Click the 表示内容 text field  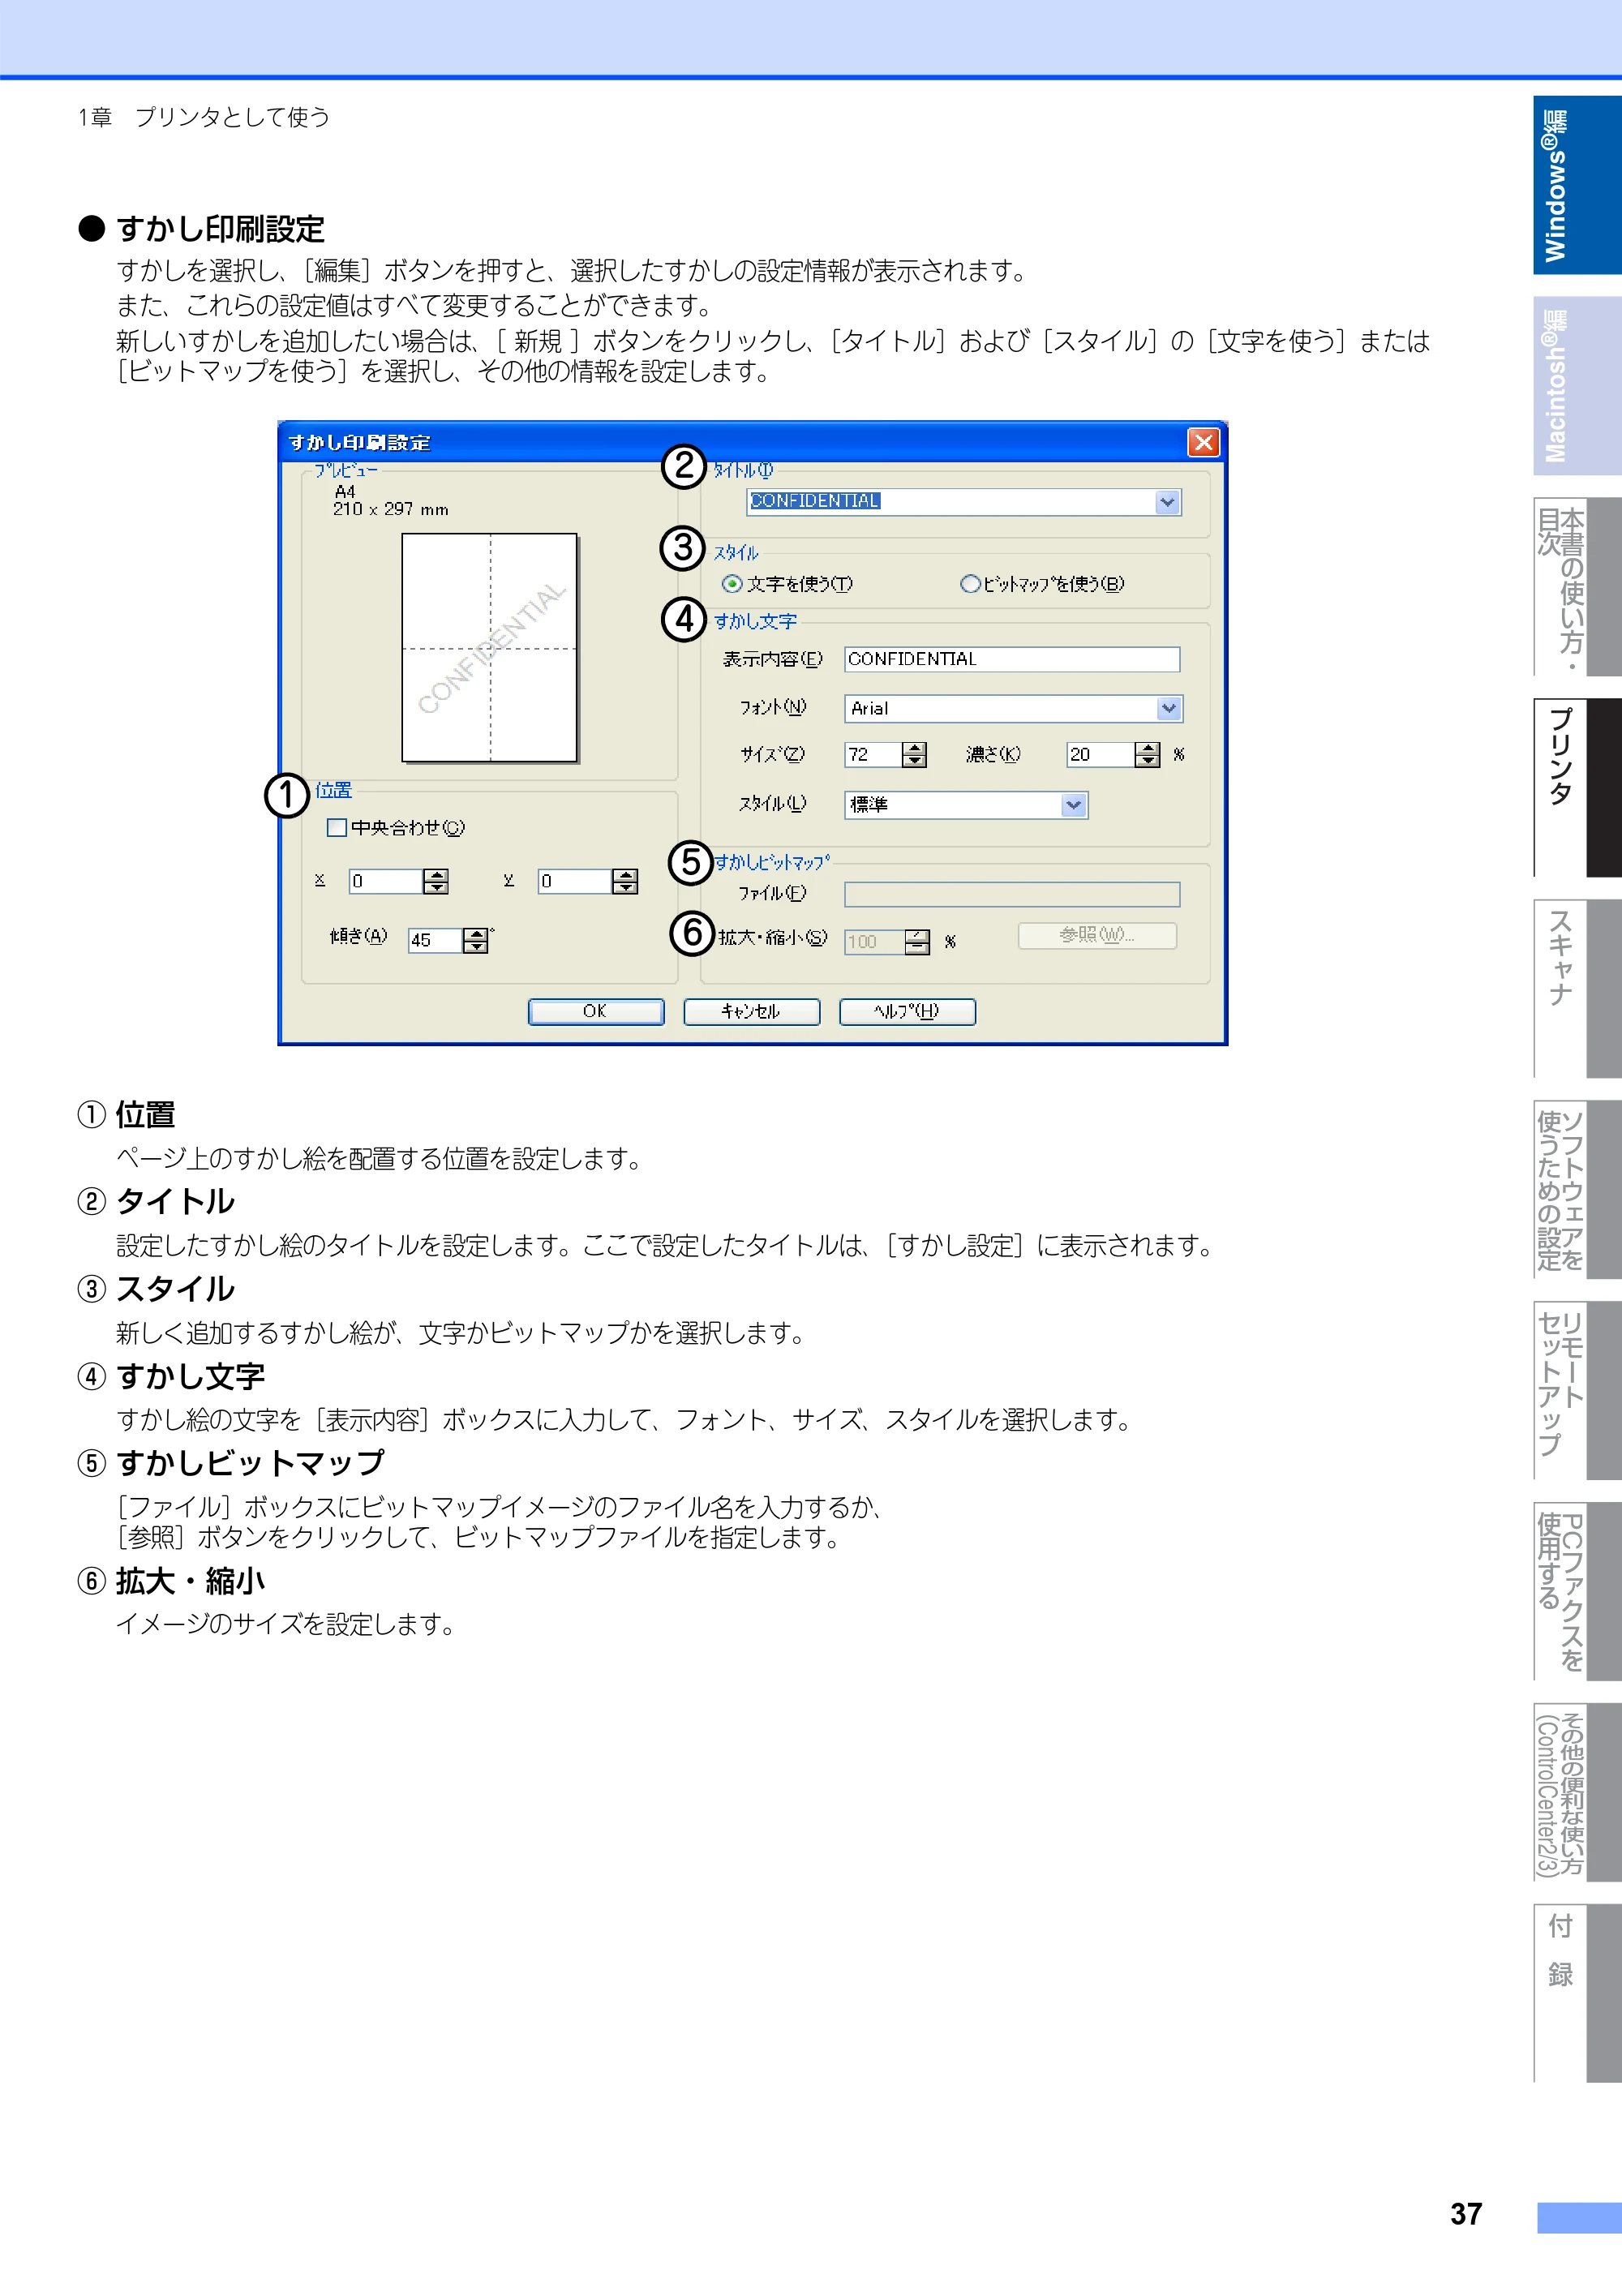(1011, 659)
